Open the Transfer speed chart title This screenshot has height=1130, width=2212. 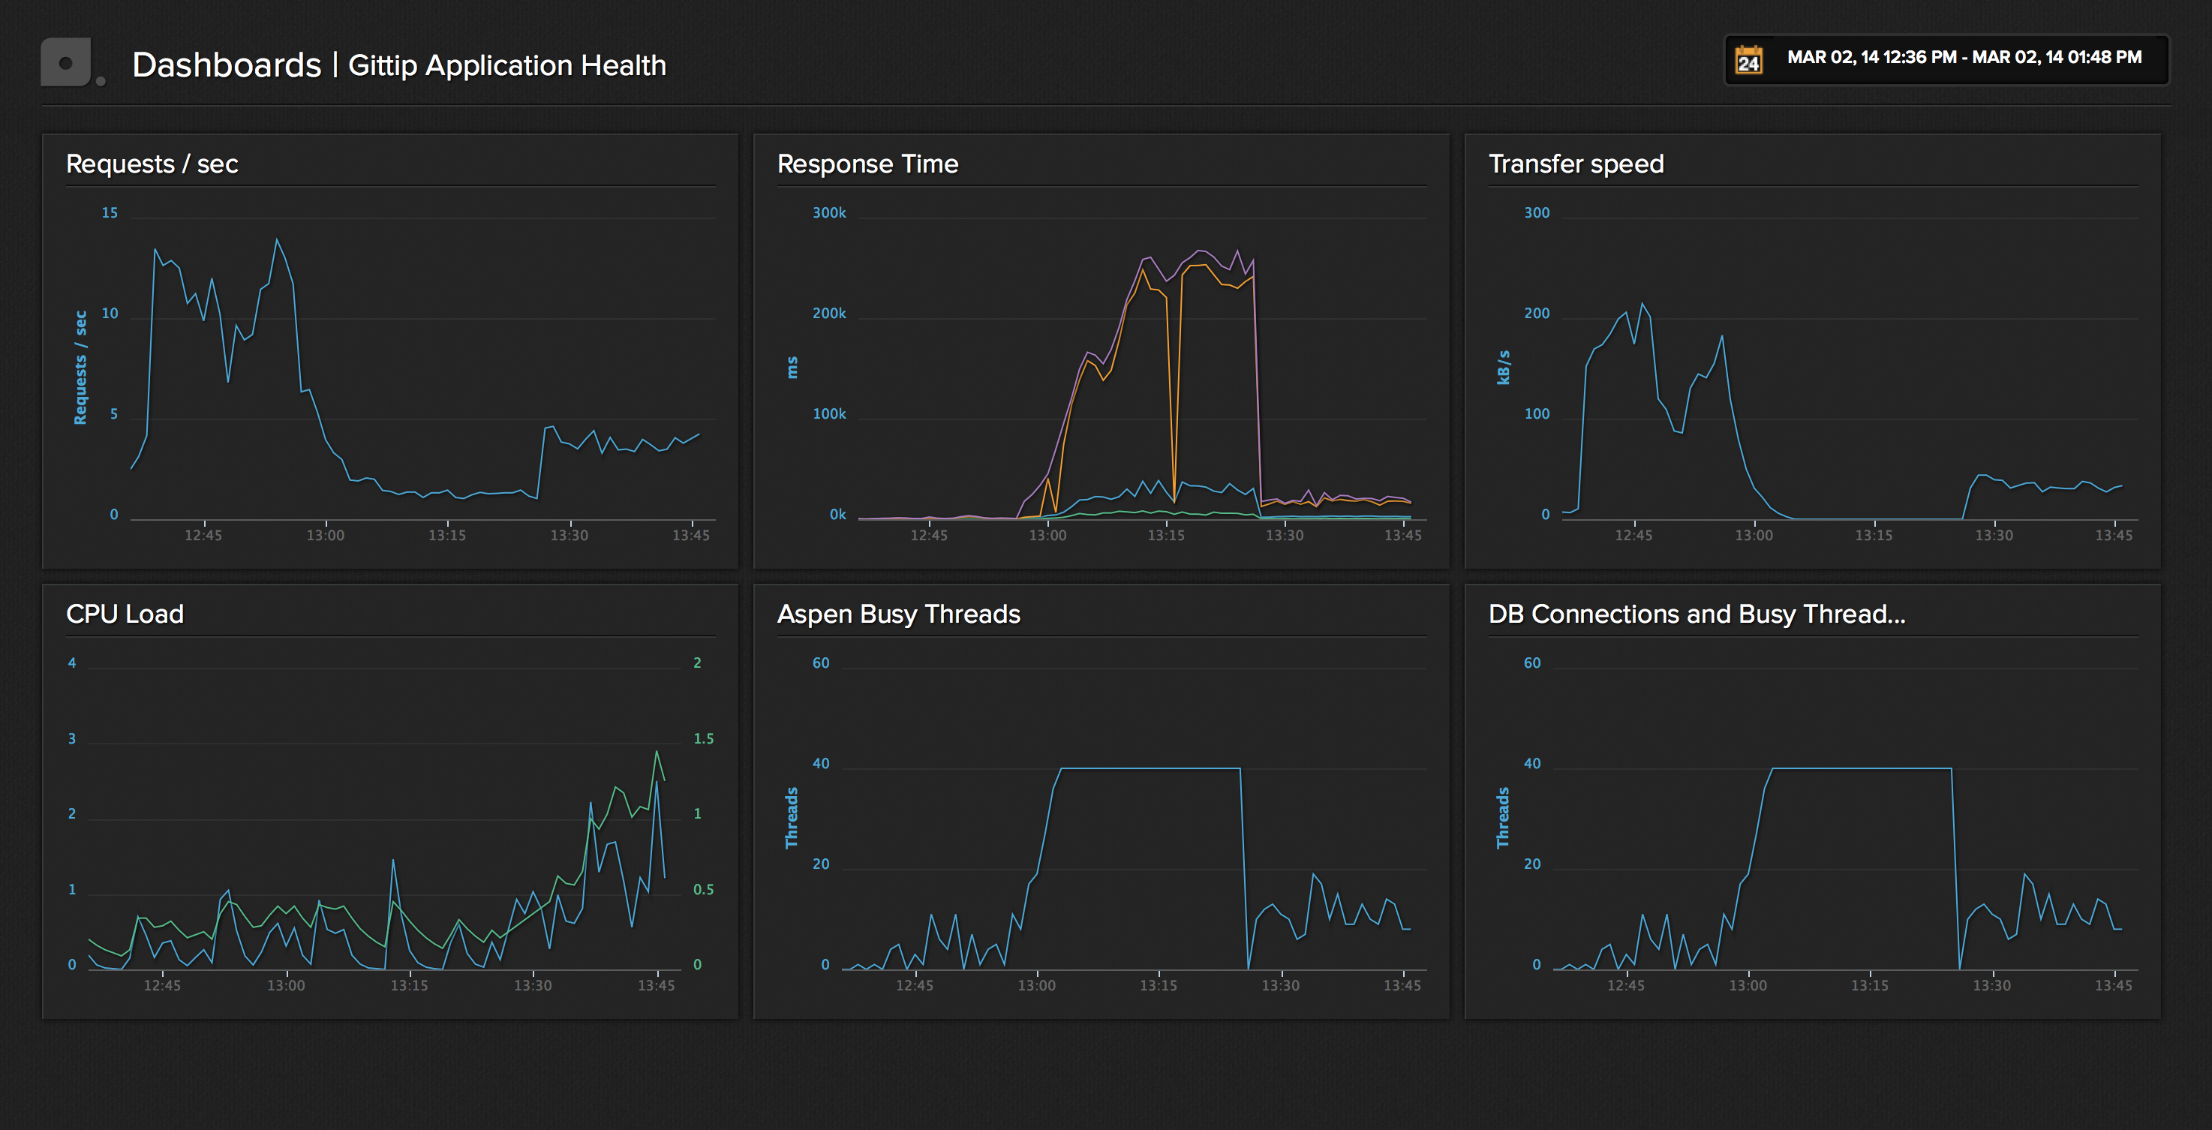pyautogui.click(x=1576, y=163)
